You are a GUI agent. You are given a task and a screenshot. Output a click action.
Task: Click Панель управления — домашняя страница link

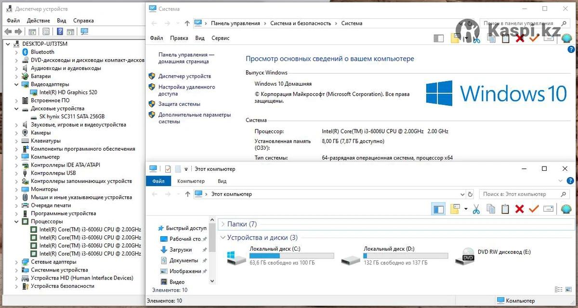(186, 58)
